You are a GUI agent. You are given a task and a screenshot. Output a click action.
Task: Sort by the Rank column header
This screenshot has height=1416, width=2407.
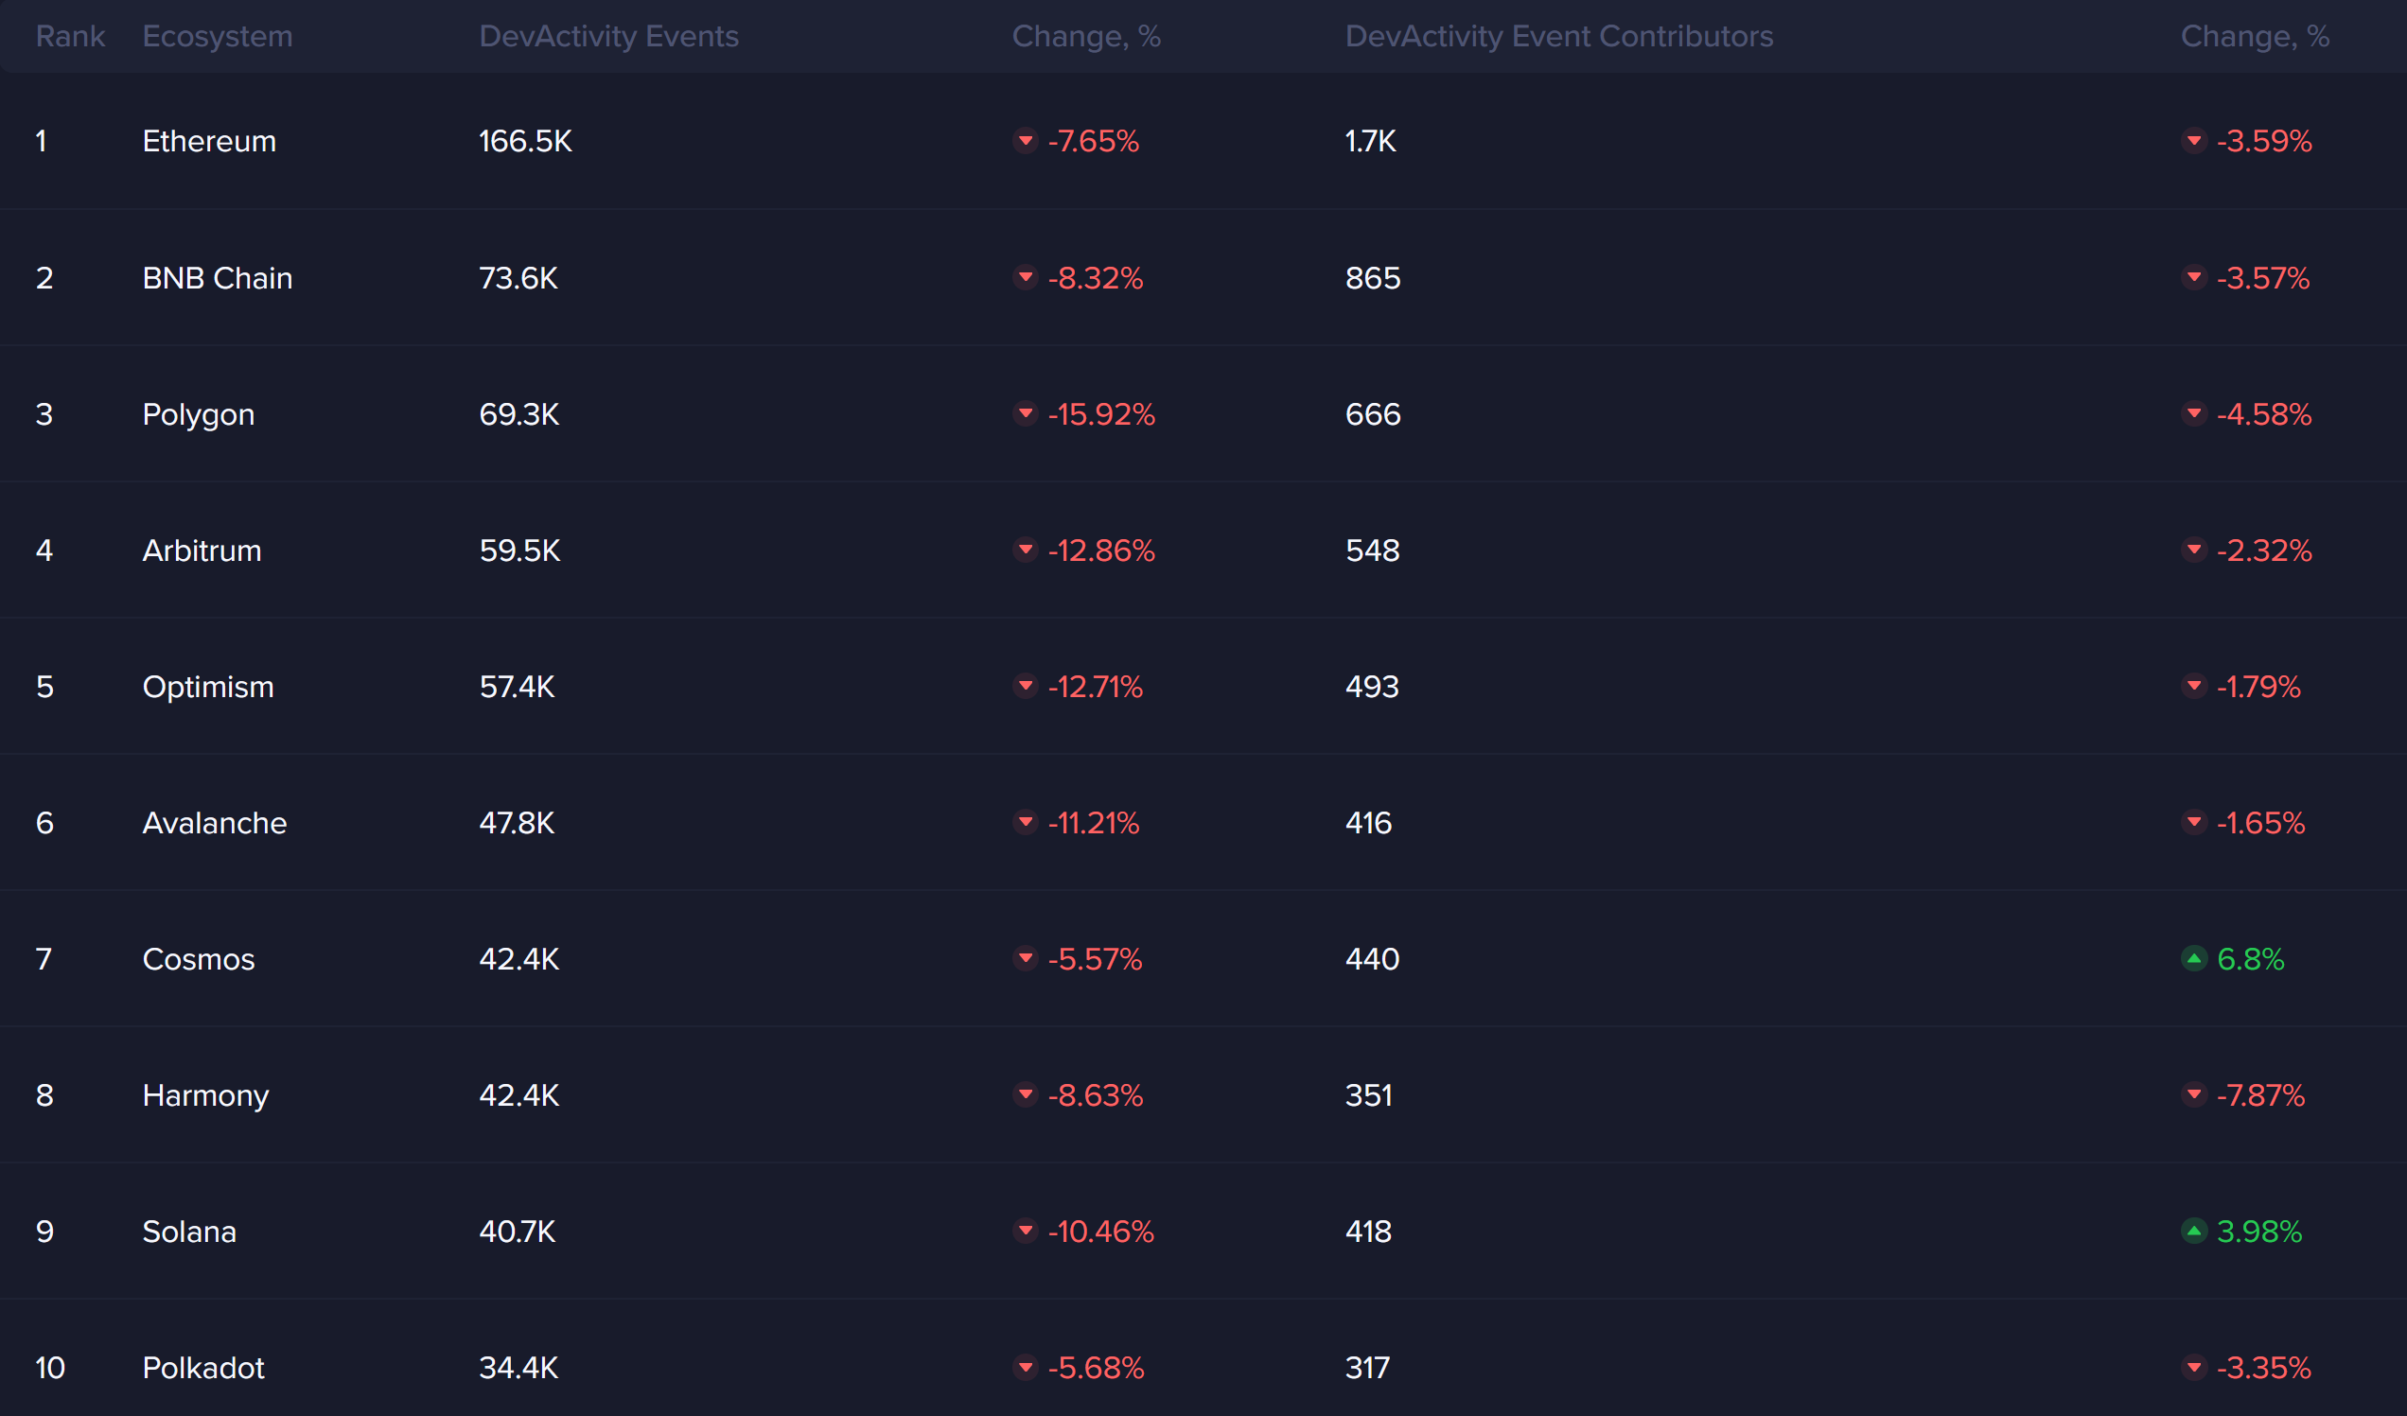tap(70, 36)
